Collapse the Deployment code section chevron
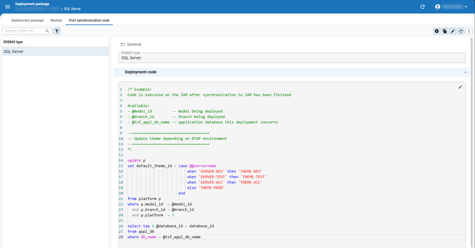Screen dimensions: 475x248 pyautogui.click(x=465, y=72)
